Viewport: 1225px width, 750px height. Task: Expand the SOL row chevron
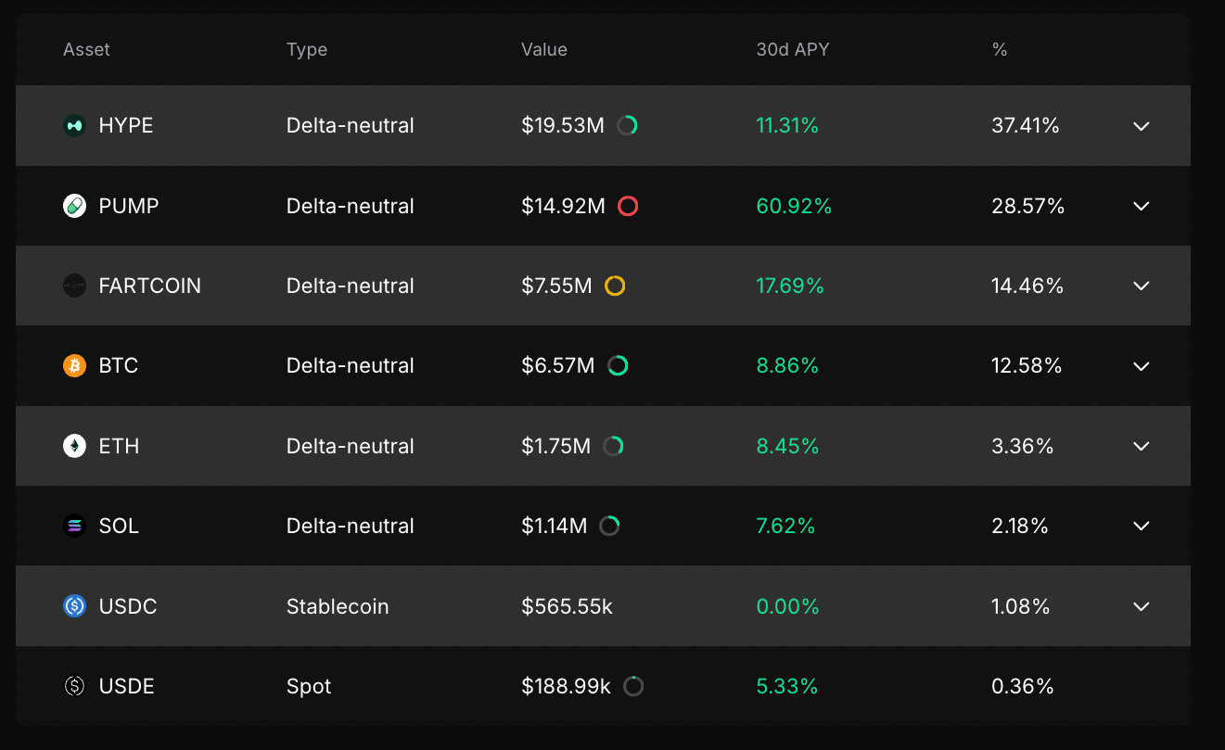(1141, 527)
